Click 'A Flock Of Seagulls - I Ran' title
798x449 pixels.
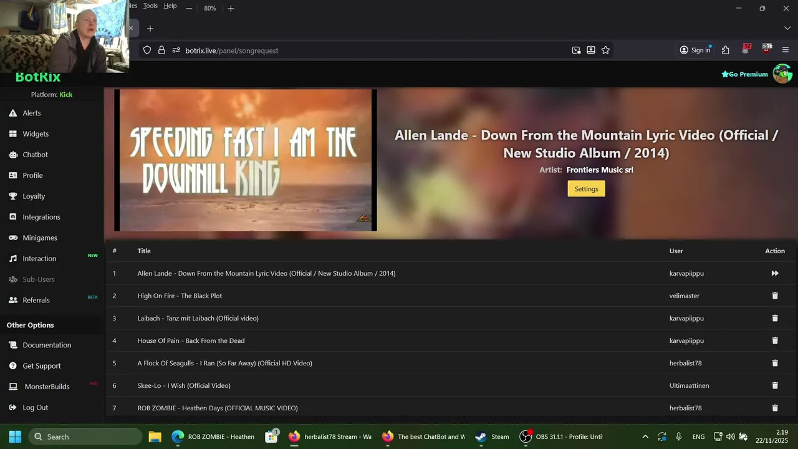(225, 363)
